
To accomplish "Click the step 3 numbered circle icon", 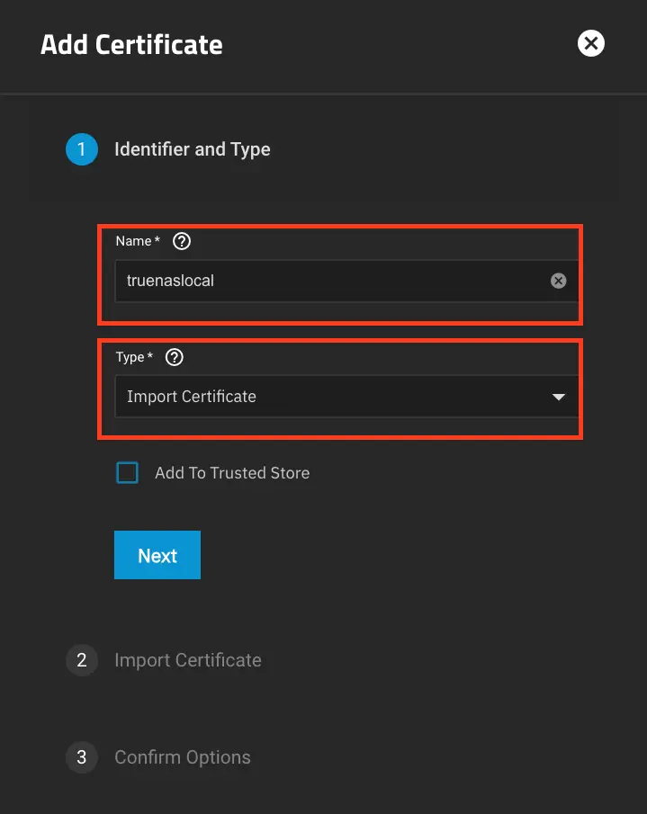I will tap(82, 757).
